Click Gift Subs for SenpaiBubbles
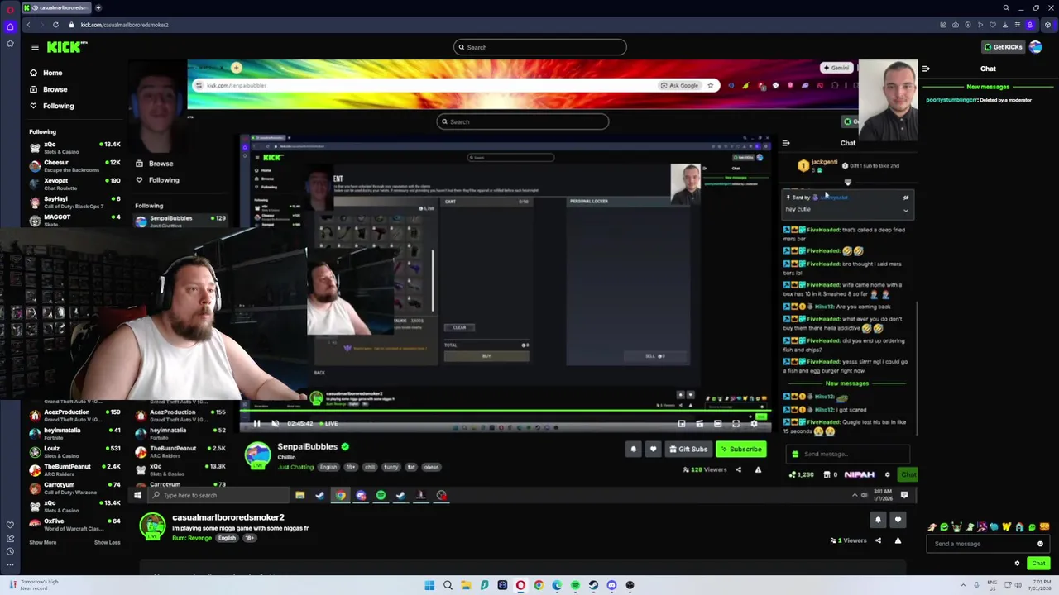This screenshot has height=595, width=1059. point(688,450)
